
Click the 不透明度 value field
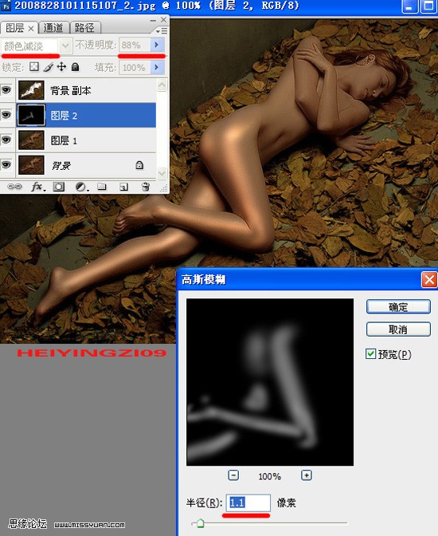(135, 45)
